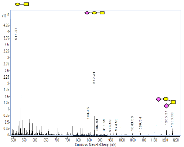Image resolution: width=184 pixels, height=147 pixels.
Task: Click the x10 5 scale label
Action: pos(5,16)
